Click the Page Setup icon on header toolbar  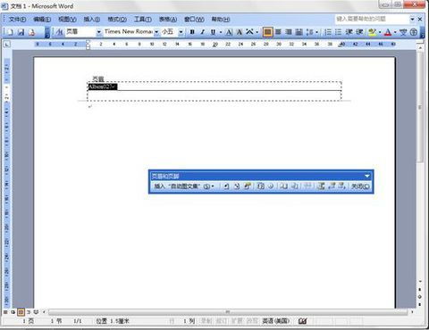click(284, 186)
